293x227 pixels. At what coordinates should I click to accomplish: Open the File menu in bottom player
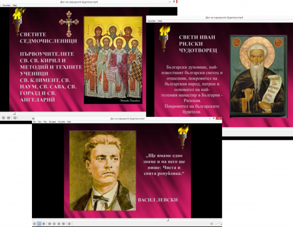click(x=34, y=122)
